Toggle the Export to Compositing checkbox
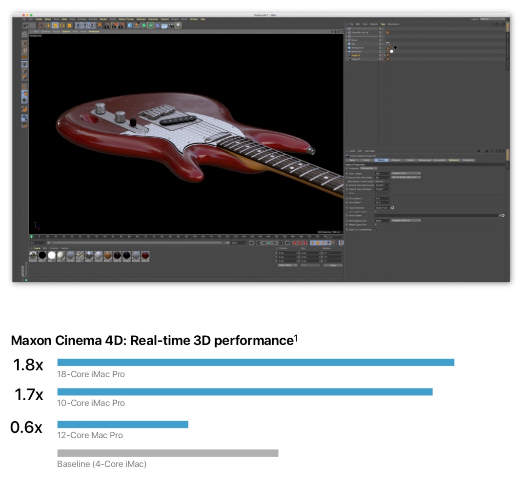525x488 pixels. [x=376, y=229]
